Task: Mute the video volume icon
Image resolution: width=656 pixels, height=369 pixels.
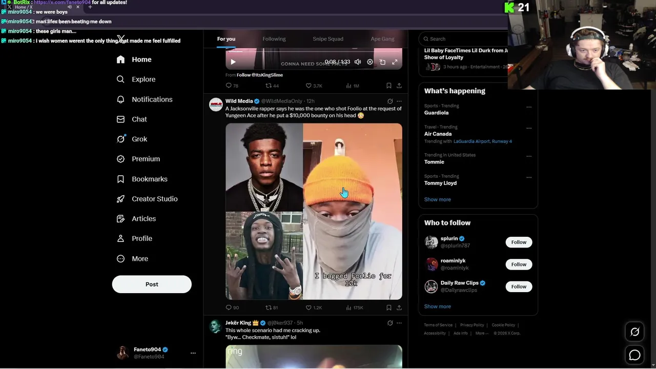Action: pyautogui.click(x=358, y=62)
